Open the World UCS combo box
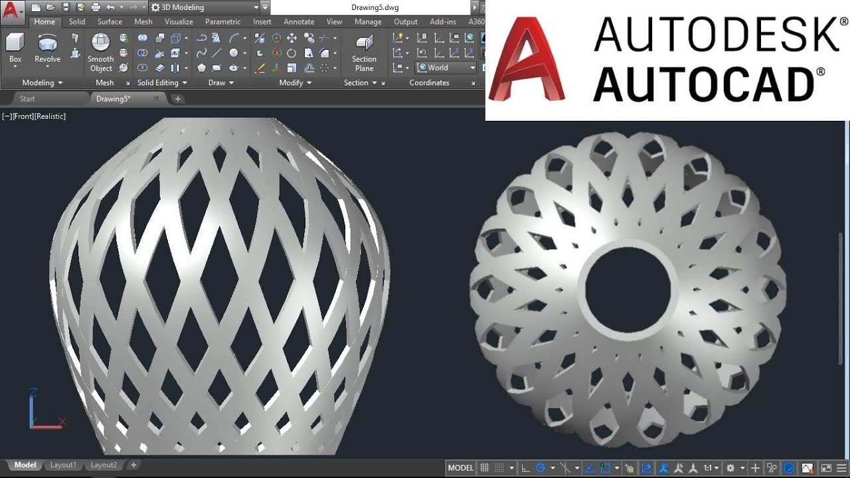Screen dimensions: 850x478 pos(446,68)
